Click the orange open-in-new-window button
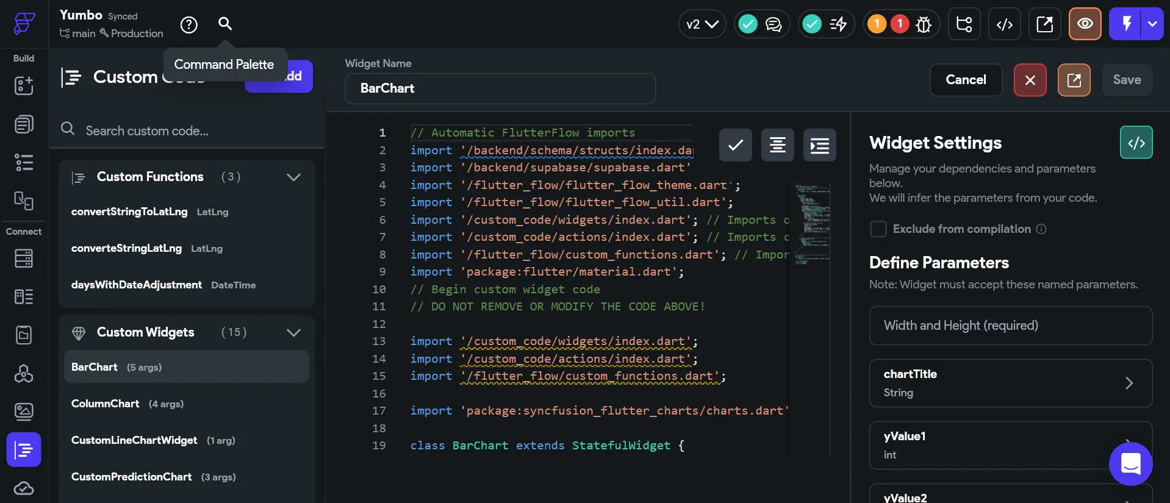Image resolution: width=1170 pixels, height=503 pixels. 1074,80
